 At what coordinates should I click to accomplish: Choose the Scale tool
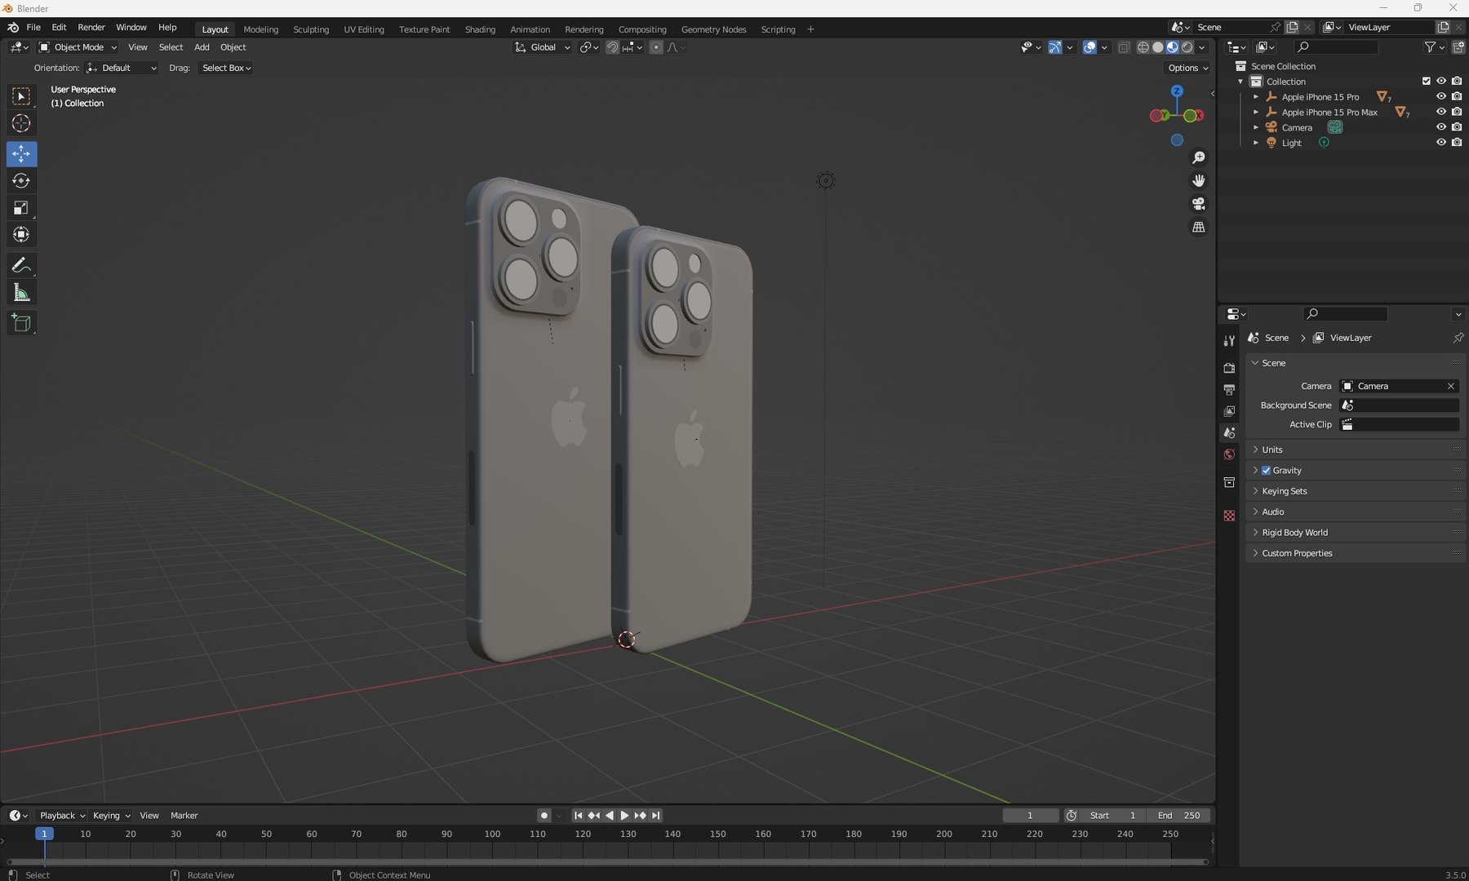pos(21,208)
